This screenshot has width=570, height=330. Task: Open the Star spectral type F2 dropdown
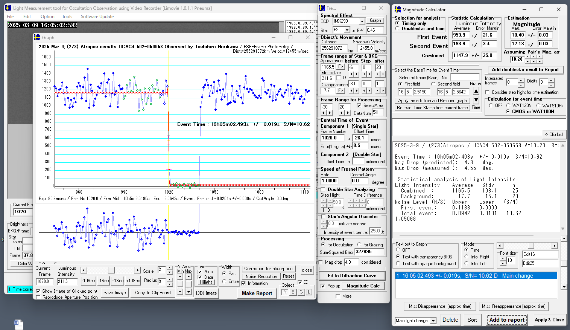click(x=347, y=30)
